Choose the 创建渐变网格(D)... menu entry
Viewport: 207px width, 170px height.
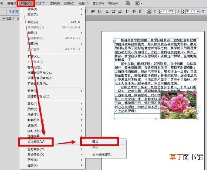(52, 73)
